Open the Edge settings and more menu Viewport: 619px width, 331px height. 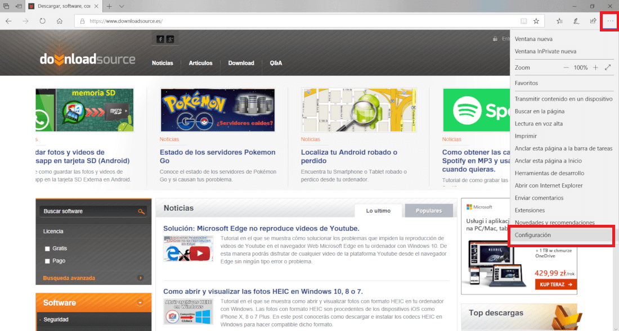pyautogui.click(x=610, y=21)
